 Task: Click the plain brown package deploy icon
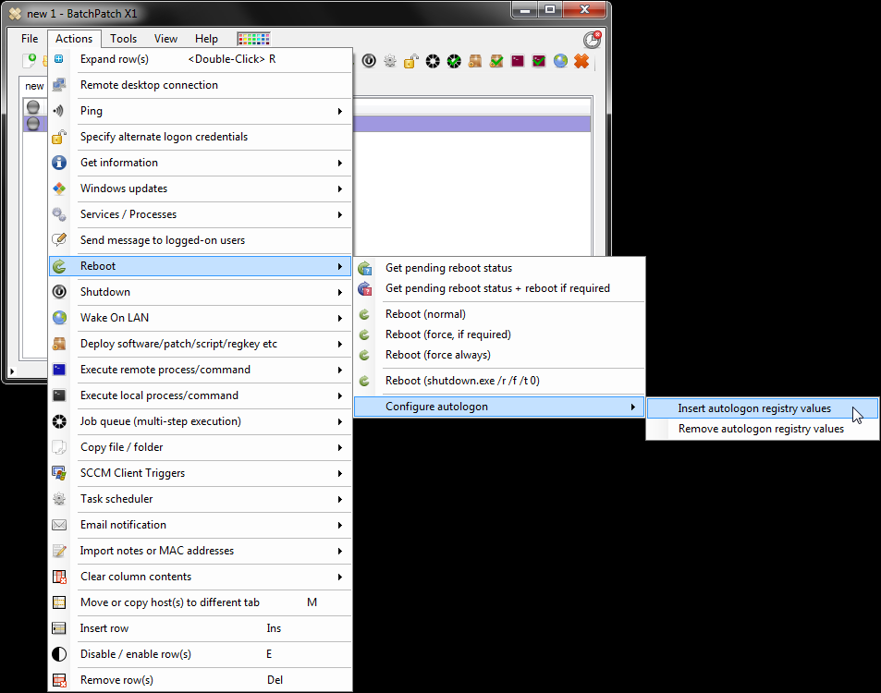point(475,61)
